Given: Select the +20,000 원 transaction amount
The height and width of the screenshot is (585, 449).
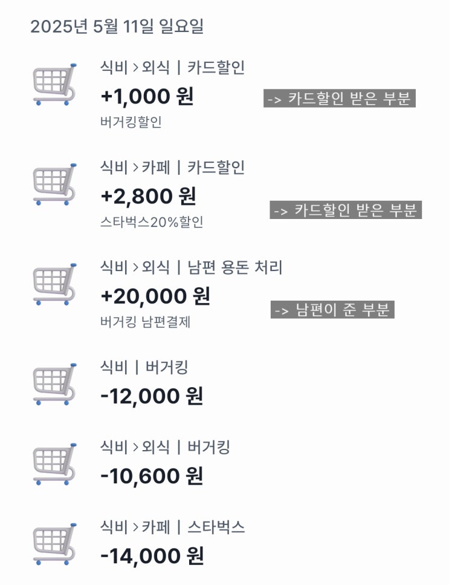Looking at the screenshot, I should [x=155, y=296].
